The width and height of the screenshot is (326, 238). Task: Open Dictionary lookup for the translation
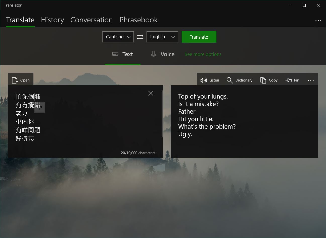tap(240, 80)
